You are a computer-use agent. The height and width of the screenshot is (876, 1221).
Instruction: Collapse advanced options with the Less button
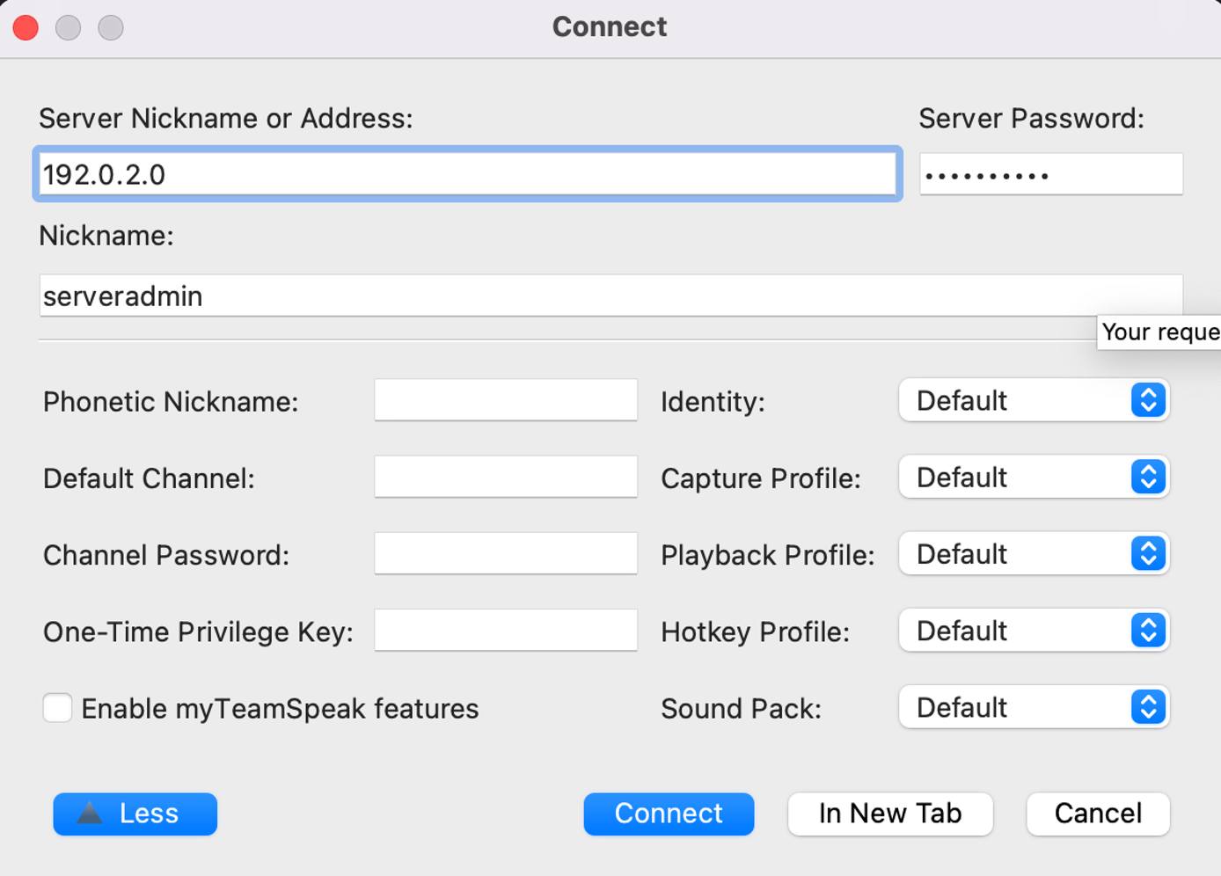135,814
